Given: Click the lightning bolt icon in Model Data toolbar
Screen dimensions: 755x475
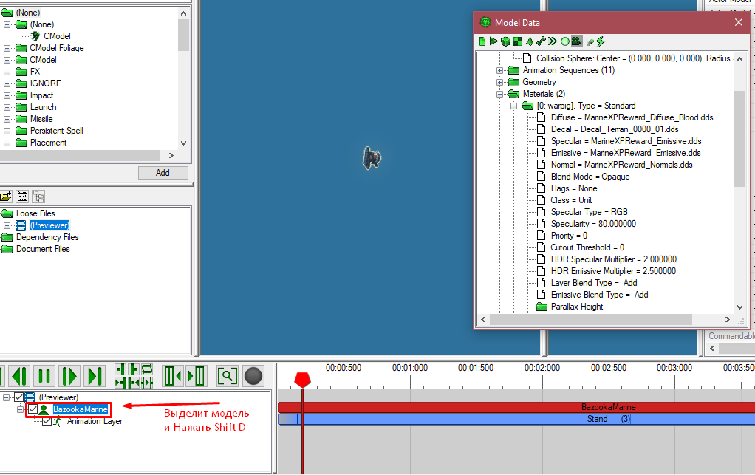Looking at the screenshot, I should 600,42.
